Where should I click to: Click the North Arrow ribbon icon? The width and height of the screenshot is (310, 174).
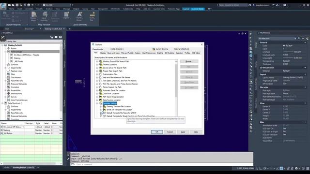pos(79,14)
